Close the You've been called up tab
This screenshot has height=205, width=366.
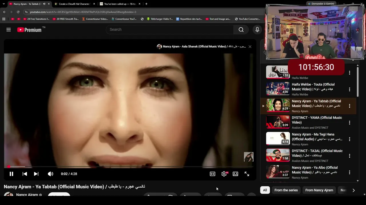(140, 4)
